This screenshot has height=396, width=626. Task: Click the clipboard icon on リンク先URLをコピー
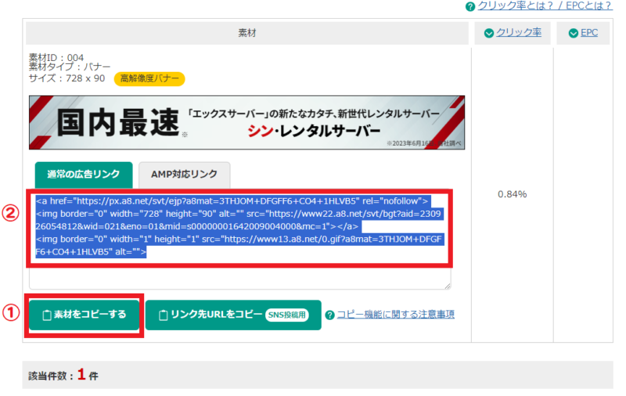point(164,315)
